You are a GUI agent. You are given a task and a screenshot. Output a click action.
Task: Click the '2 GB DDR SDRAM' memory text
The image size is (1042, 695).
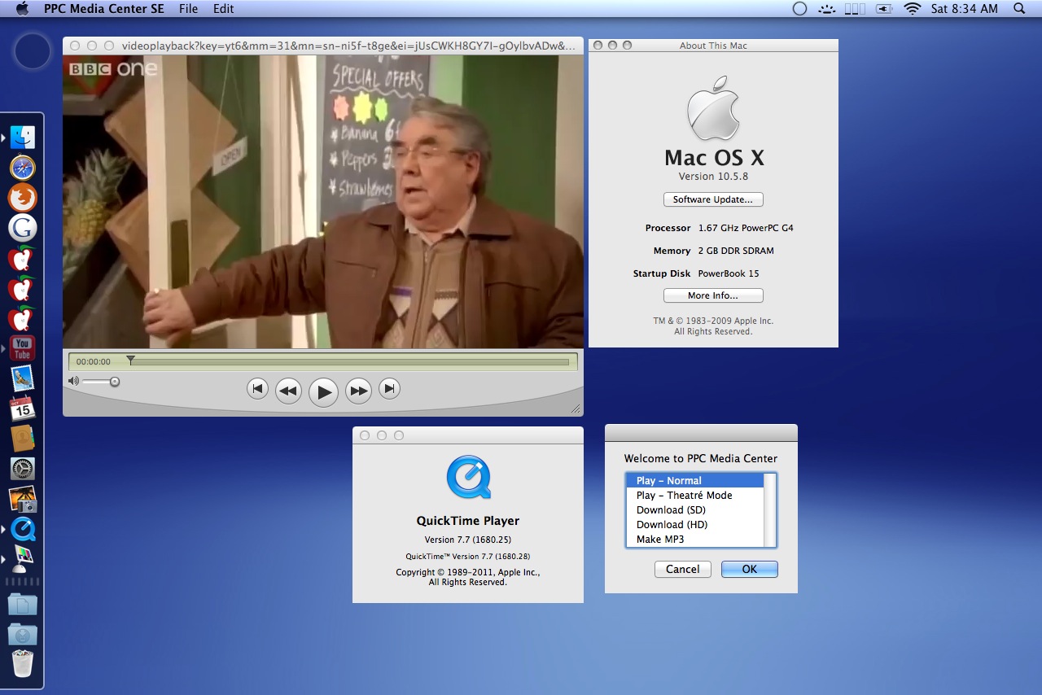(736, 251)
